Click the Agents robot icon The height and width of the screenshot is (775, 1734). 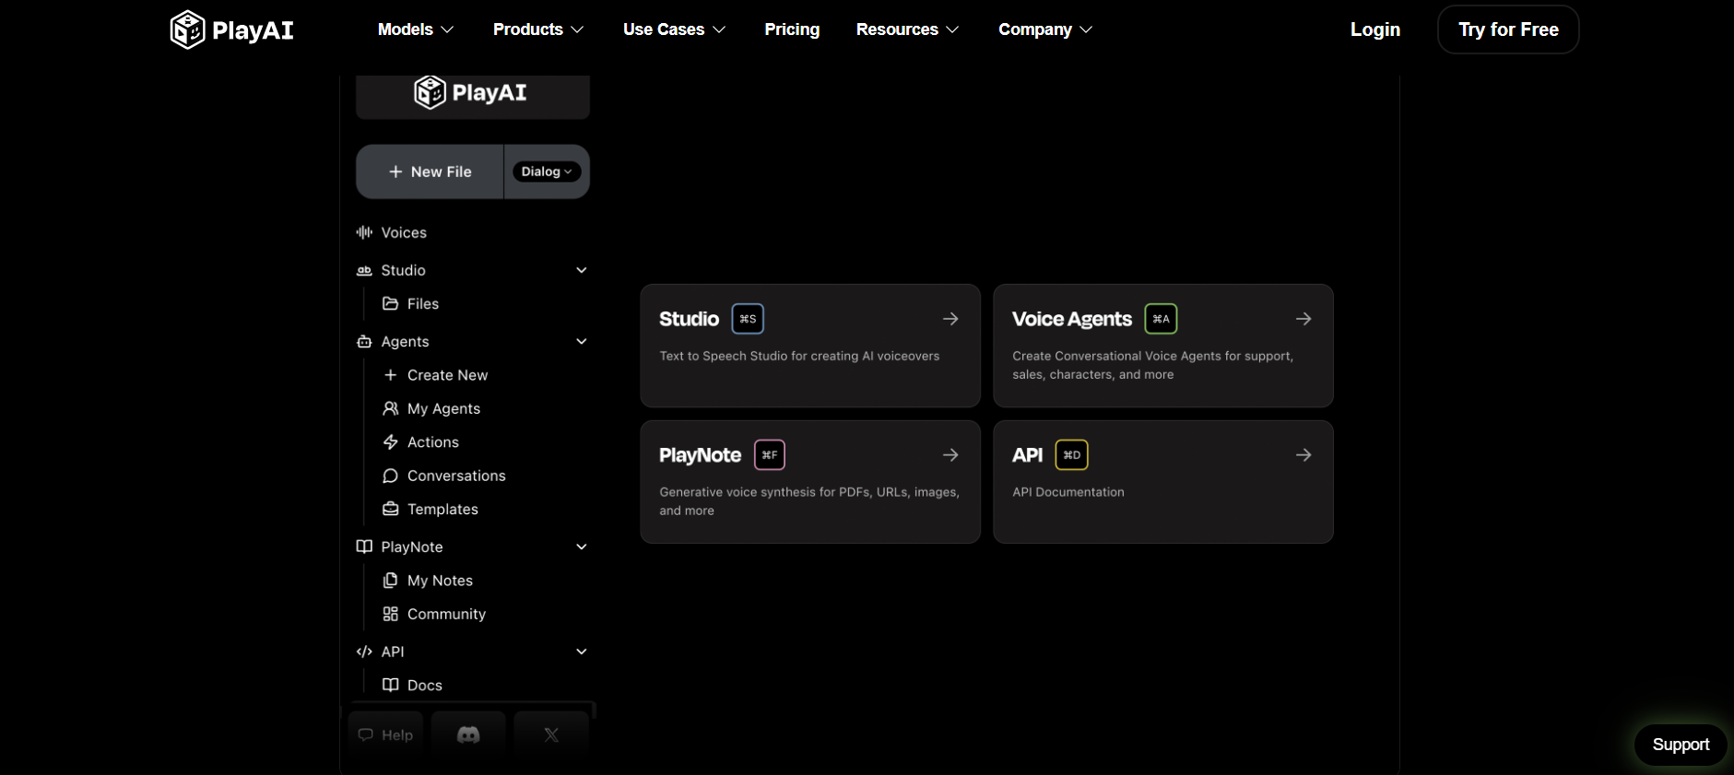click(x=364, y=341)
